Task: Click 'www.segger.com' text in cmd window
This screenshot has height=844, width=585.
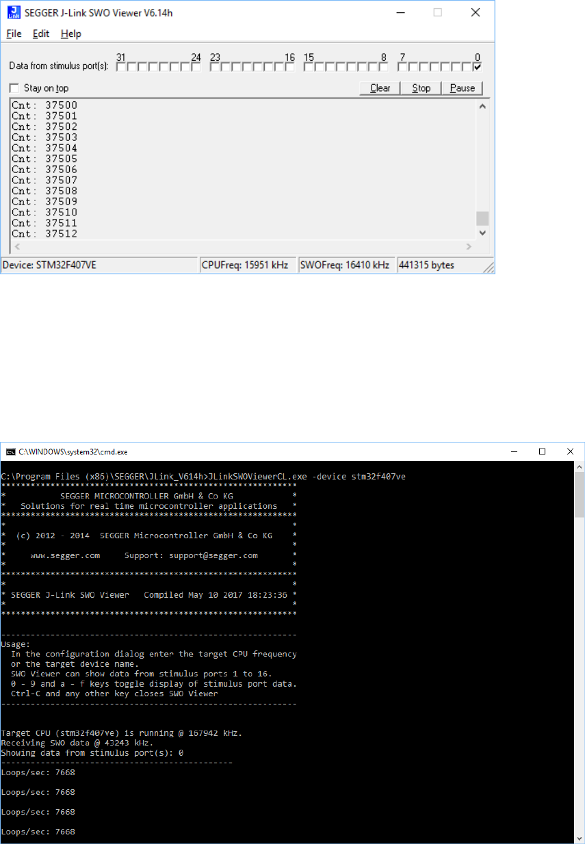Action: pyautogui.click(x=65, y=555)
